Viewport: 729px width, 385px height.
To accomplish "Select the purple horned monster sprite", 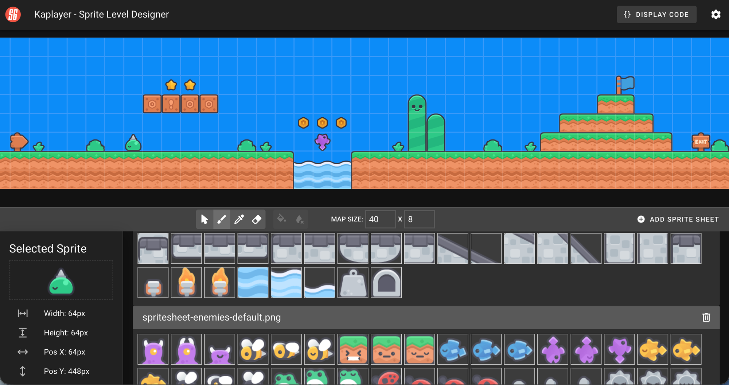I will [x=153, y=349].
